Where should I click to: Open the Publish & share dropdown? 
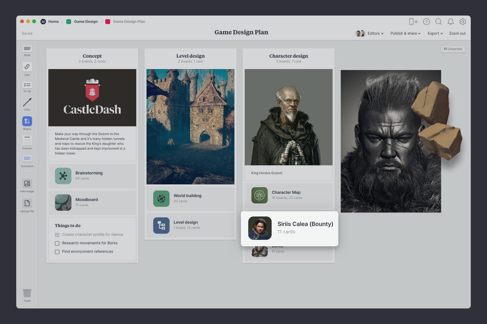405,33
